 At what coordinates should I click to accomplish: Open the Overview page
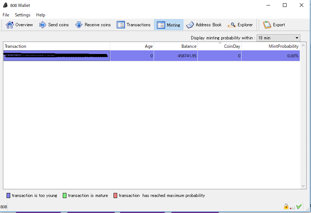tap(19, 25)
